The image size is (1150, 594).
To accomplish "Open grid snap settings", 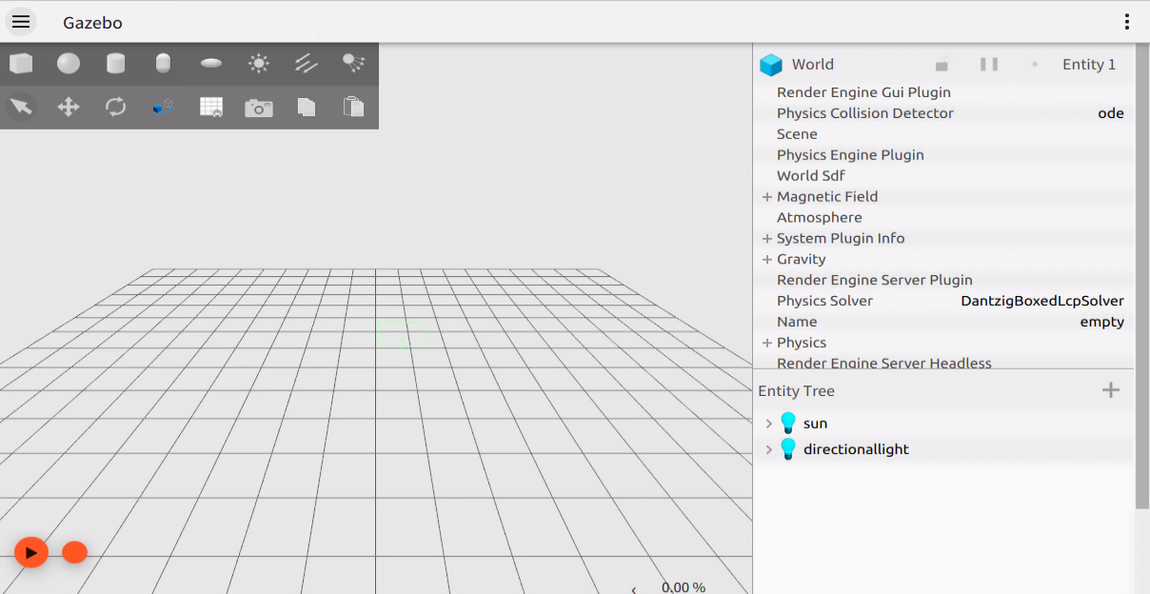I will [211, 107].
